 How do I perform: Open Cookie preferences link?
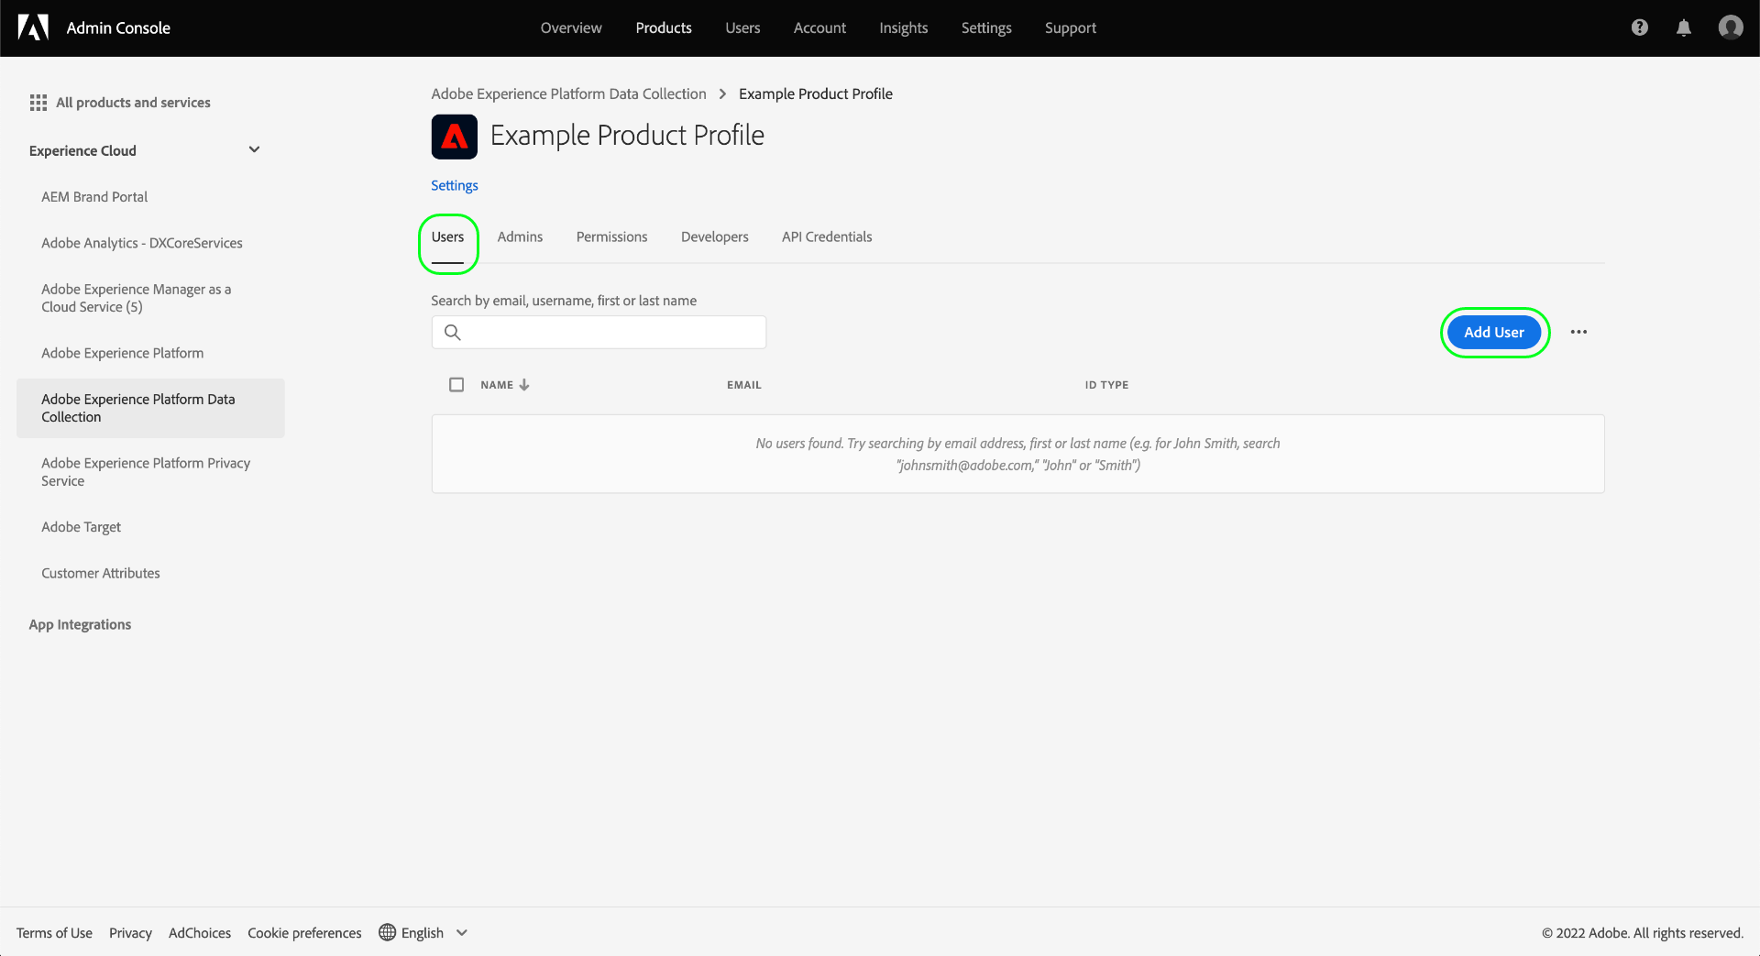304,932
